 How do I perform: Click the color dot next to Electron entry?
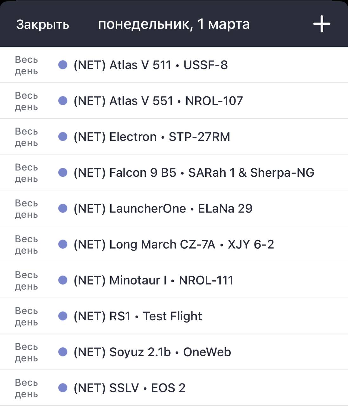pyautogui.click(x=63, y=136)
